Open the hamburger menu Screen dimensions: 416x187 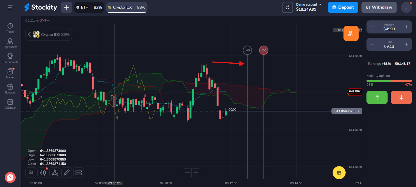tap(10, 8)
